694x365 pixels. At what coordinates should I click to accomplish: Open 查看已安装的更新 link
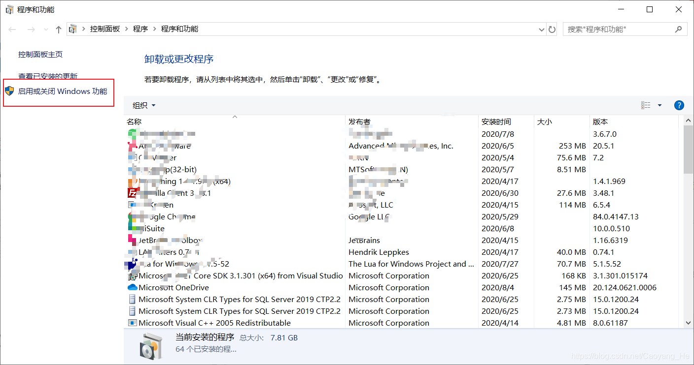tap(48, 76)
